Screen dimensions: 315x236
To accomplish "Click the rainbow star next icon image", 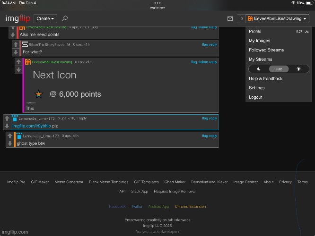I will tap(39, 94).
